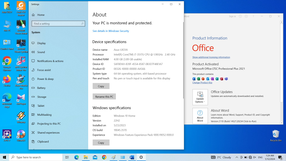
Task: Open weather widget 3°C Cloudy
Action: pyautogui.click(x=221, y=157)
